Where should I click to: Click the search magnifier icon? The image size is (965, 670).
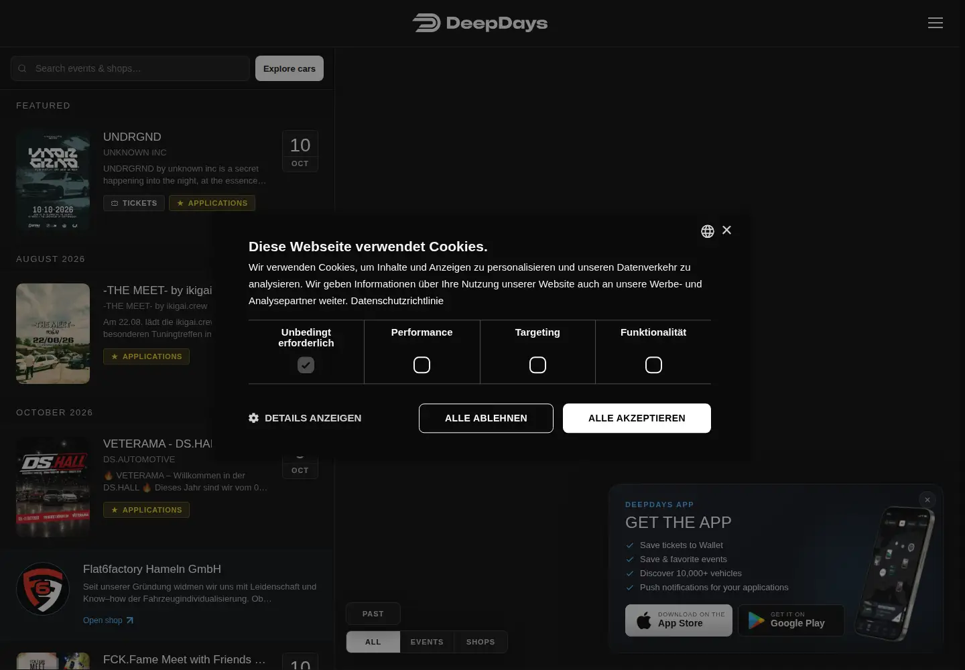click(x=22, y=68)
